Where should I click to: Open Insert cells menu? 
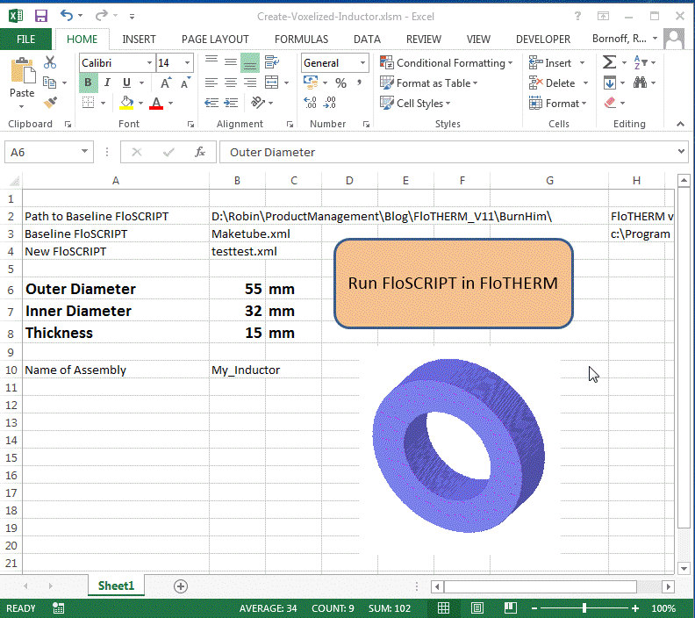(556, 63)
